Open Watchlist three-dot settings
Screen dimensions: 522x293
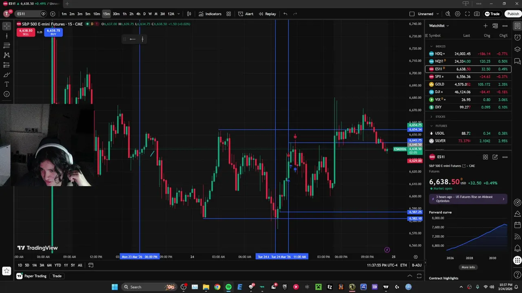[505, 26]
